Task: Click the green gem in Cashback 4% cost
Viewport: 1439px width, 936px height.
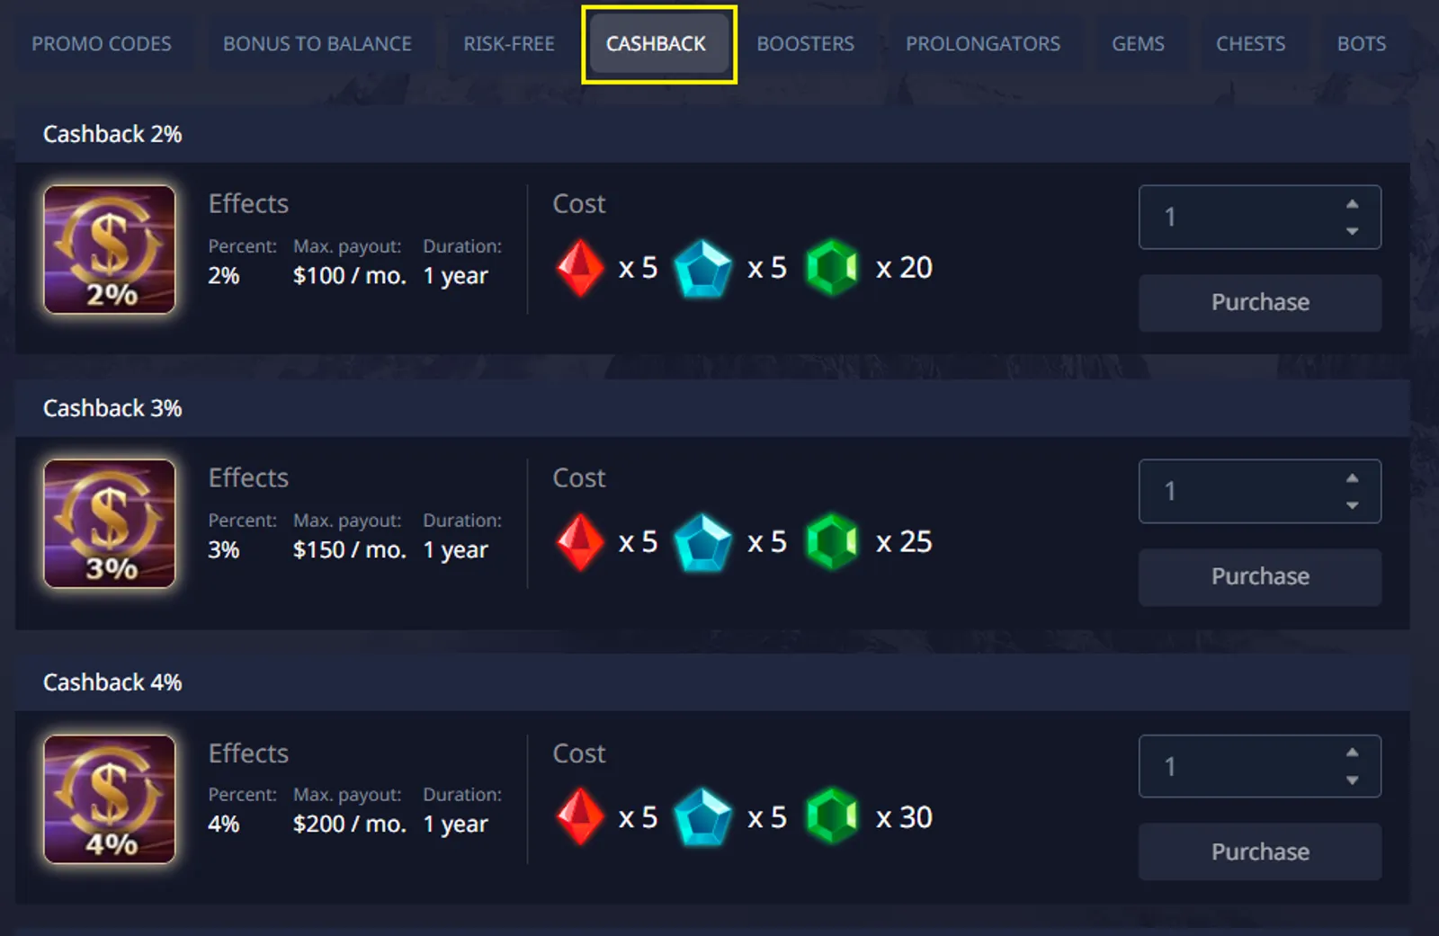Action: pos(832,816)
